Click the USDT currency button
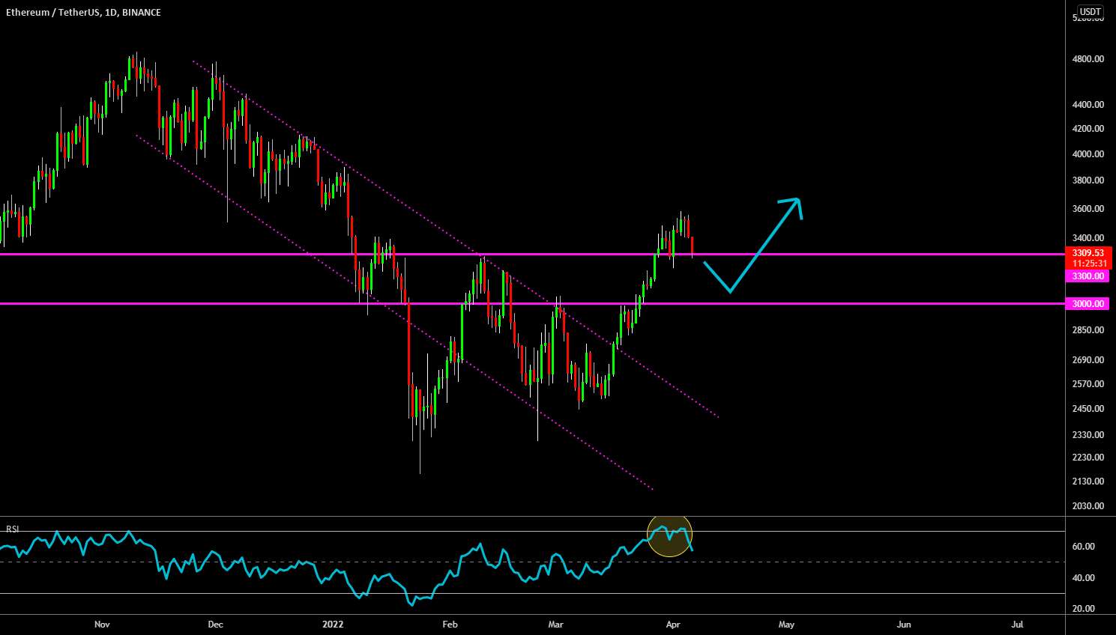Screen dimensions: 1116x635 [1090, 12]
